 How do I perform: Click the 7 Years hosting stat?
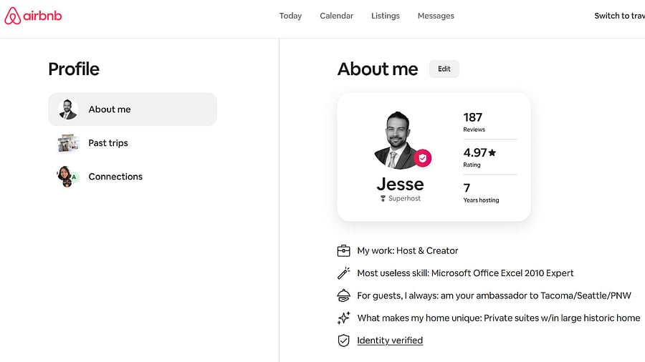(481, 193)
